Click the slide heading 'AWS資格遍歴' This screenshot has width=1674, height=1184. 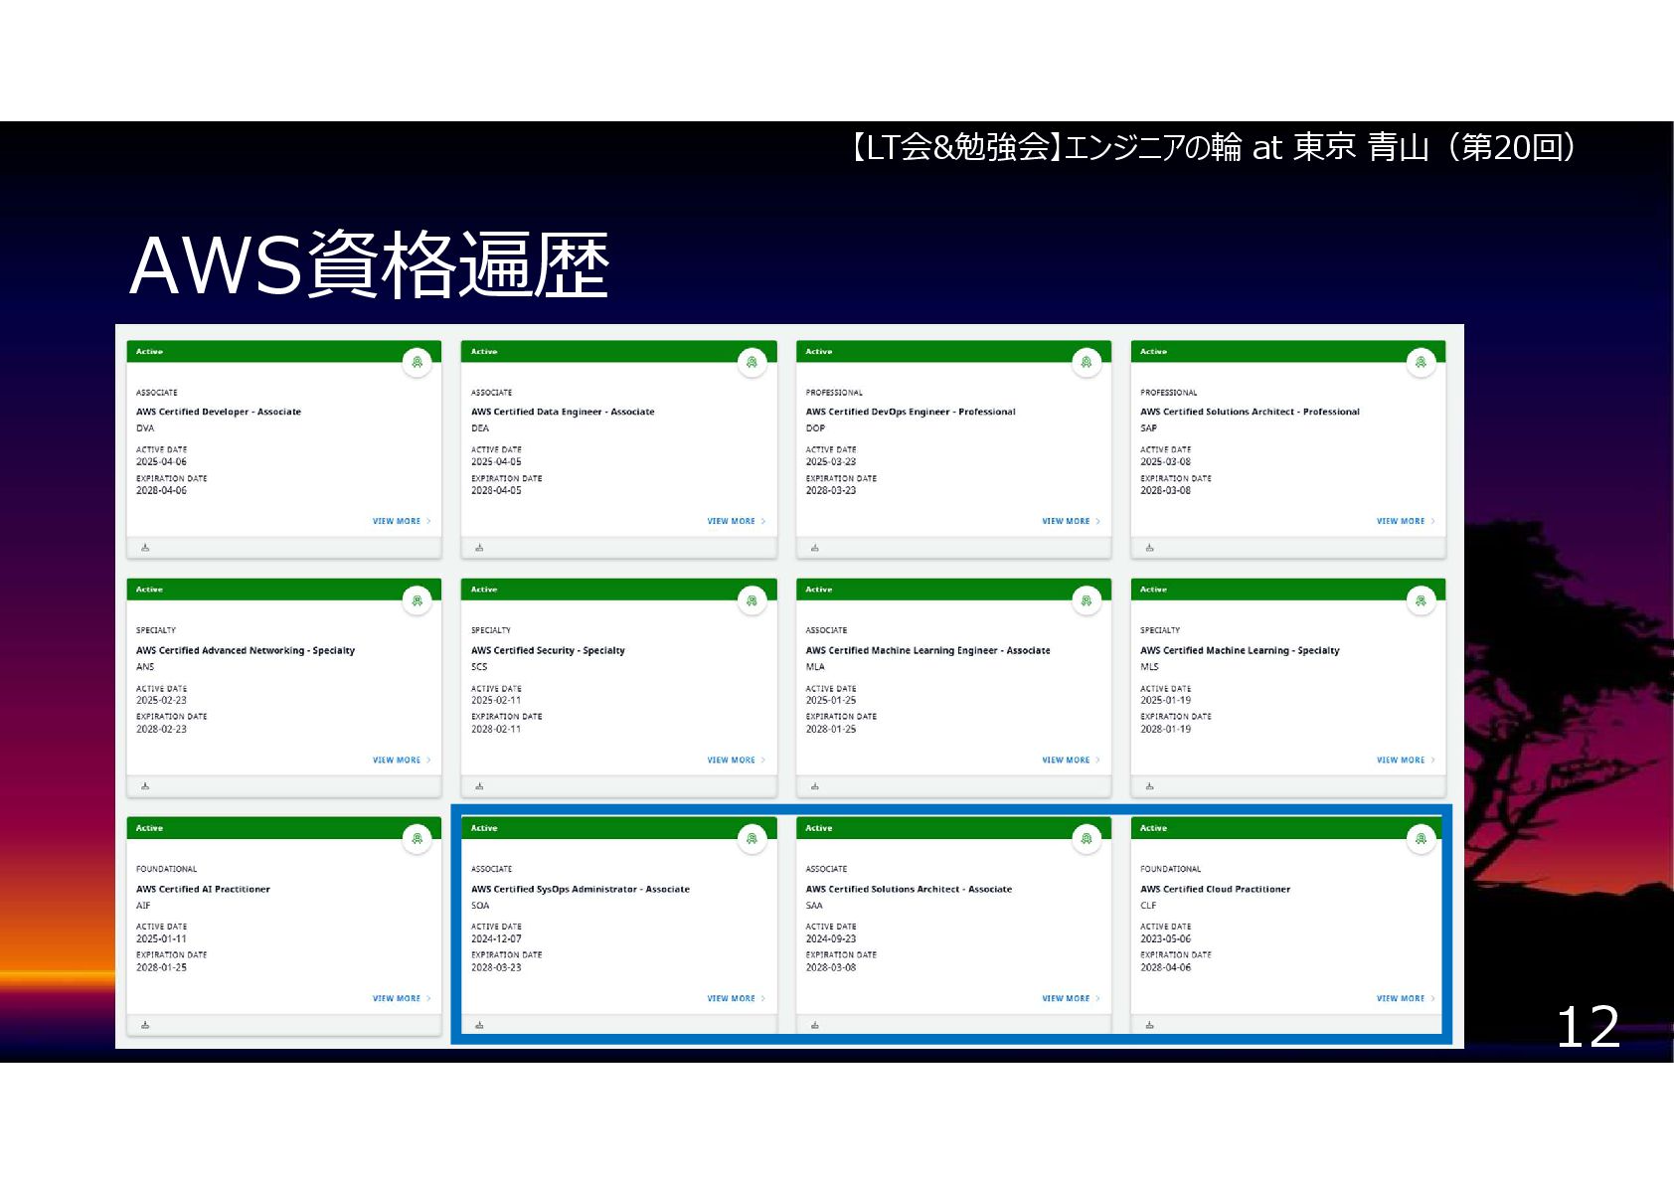point(369,265)
